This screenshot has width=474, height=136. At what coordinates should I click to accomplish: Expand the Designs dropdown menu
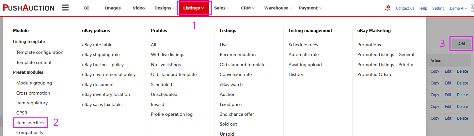click(165, 8)
